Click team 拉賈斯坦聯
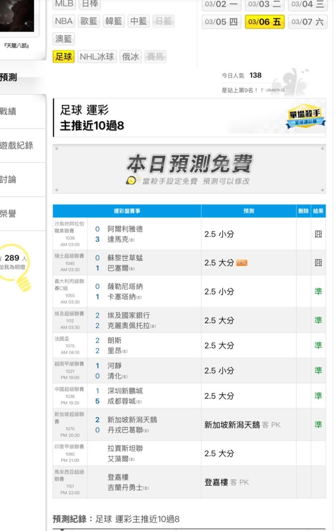 click(x=125, y=448)
